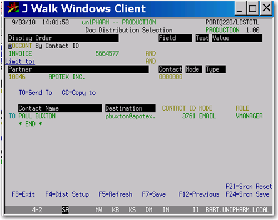Click invoice number 5664577
Screen dimensions: 278x220
pos(107,53)
